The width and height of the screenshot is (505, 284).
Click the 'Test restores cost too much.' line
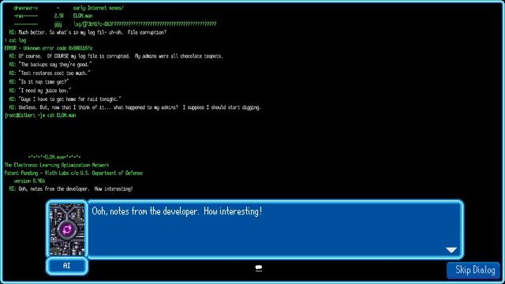click(x=50, y=73)
